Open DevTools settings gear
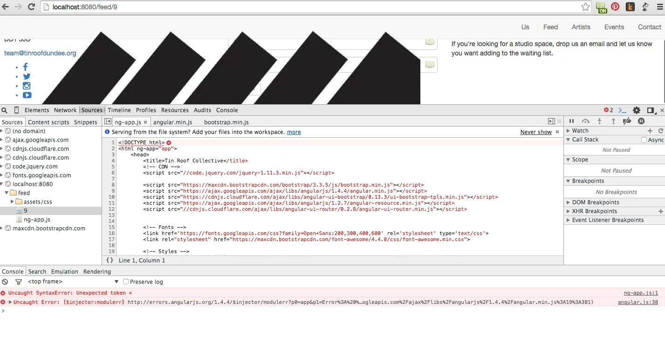 point(637,110)
